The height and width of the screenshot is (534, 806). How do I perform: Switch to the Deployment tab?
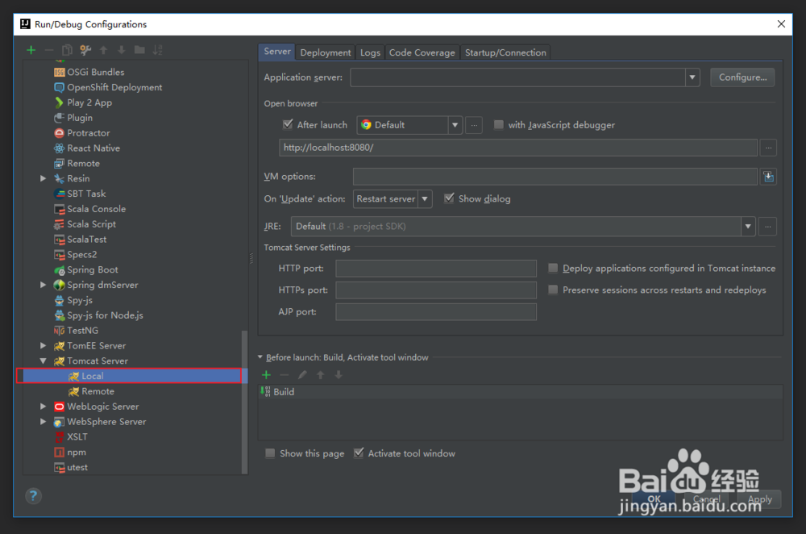tap(326, 52)
